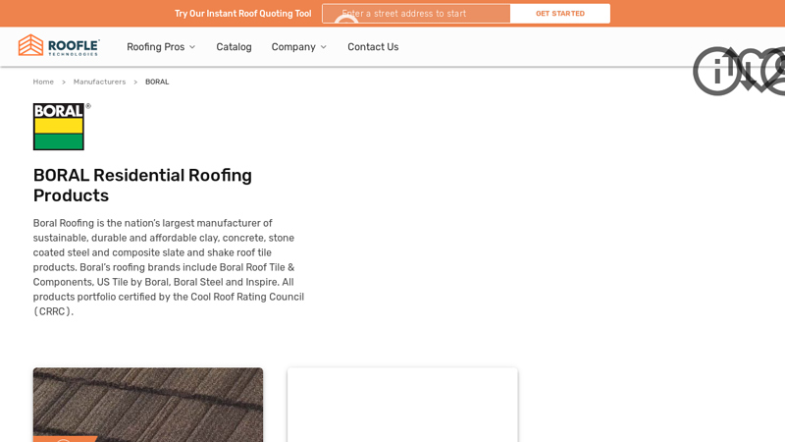
Task: Expand the Roofing Pros chevron
Action: coord(192,47)
